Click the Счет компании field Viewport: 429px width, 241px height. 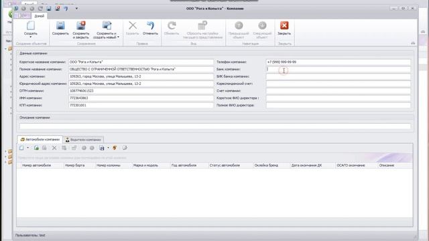click(338, 91)
